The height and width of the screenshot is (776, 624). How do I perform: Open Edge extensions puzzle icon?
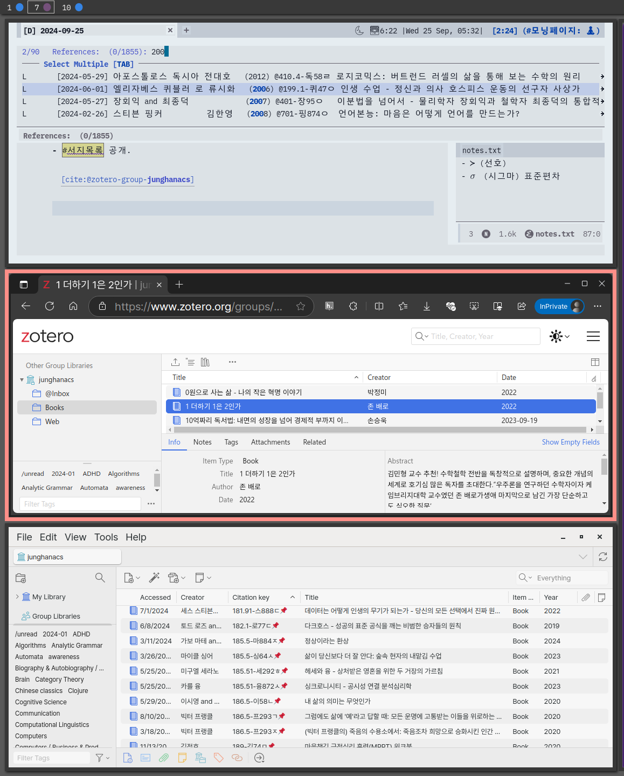coord(353,306)
